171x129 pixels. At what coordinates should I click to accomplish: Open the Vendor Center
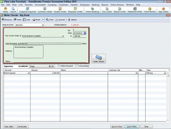click(x=60, y=10)
